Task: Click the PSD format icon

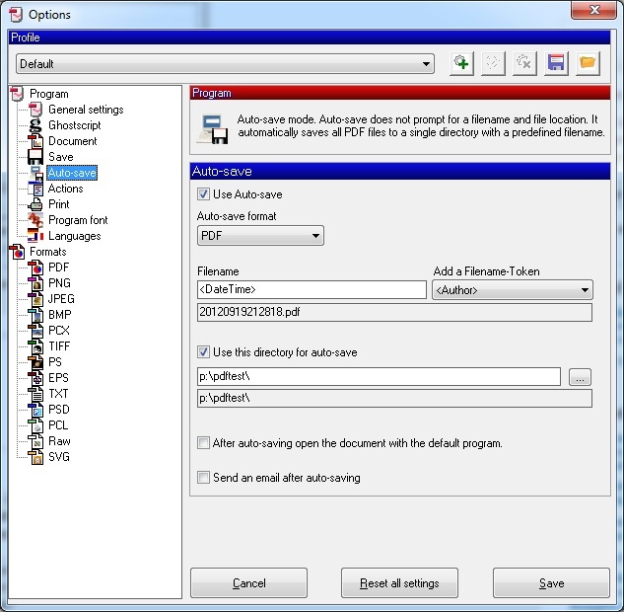Action: (x=35, y=410)
